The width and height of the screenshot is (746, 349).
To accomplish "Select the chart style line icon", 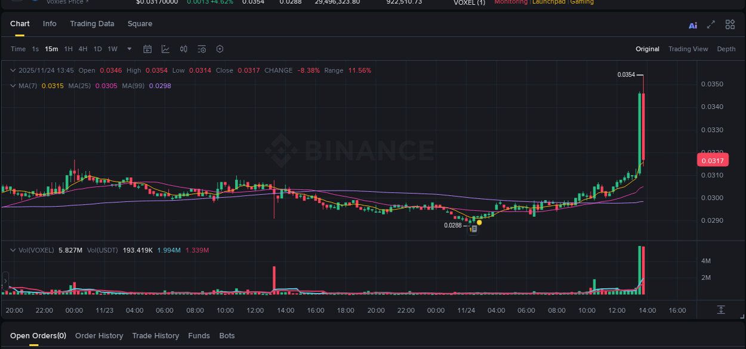I will [x=165, y=49].
